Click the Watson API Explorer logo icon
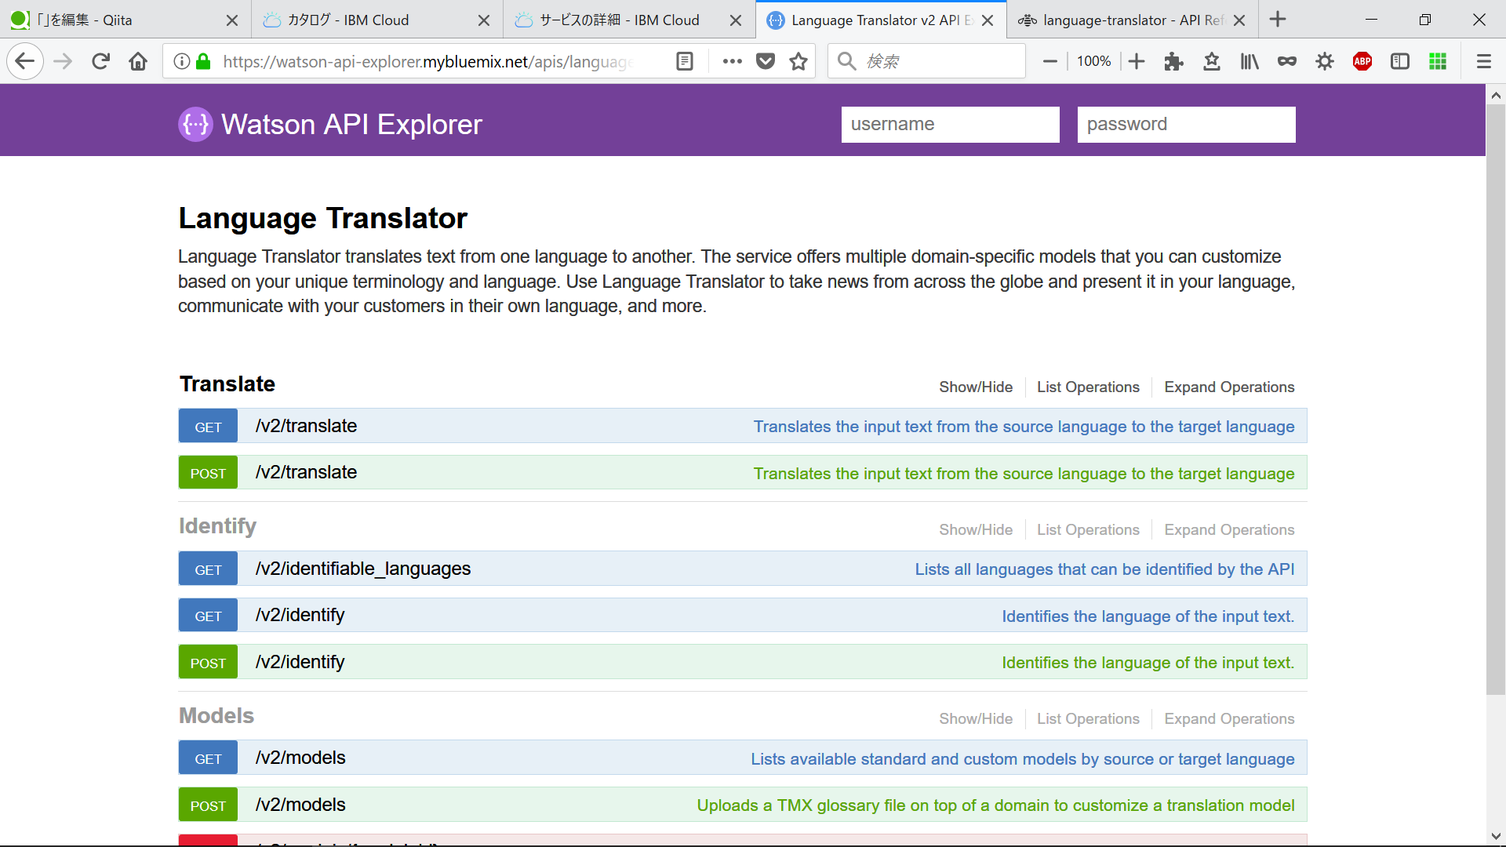Viewport: 1506px width, 847px height. tap(195, 124)
